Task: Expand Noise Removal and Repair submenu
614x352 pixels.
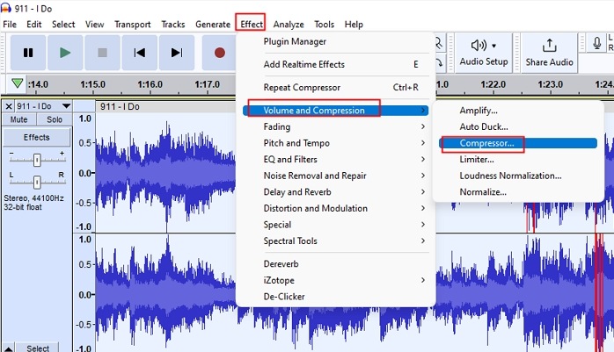Action: pyautogui.click(x=335, y=176)
